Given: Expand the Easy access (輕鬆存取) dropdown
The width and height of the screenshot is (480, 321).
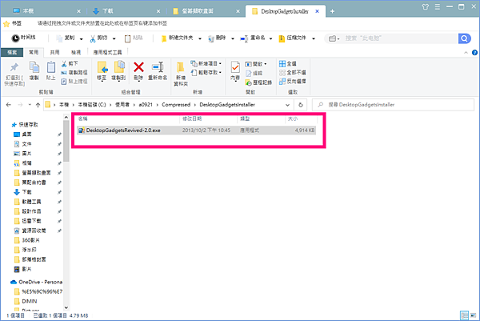Looking at the screenshot, I should [x=220, y=73].
